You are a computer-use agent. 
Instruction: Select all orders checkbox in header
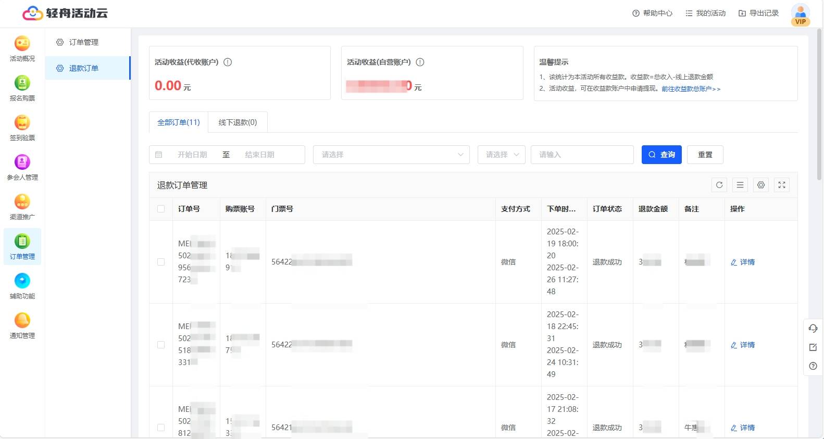pyautogui.click(x=161, y=209)
